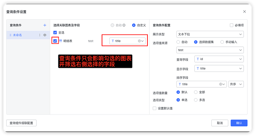Enable the 必填项 checkbox

pyautogui.click(x=231, y=25)
